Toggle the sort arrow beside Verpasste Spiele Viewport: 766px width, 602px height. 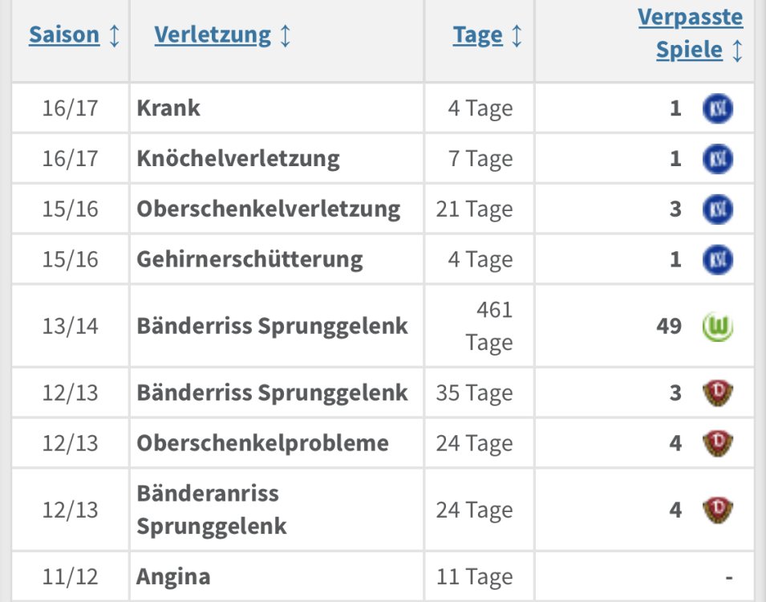click(x=736, y=51)
